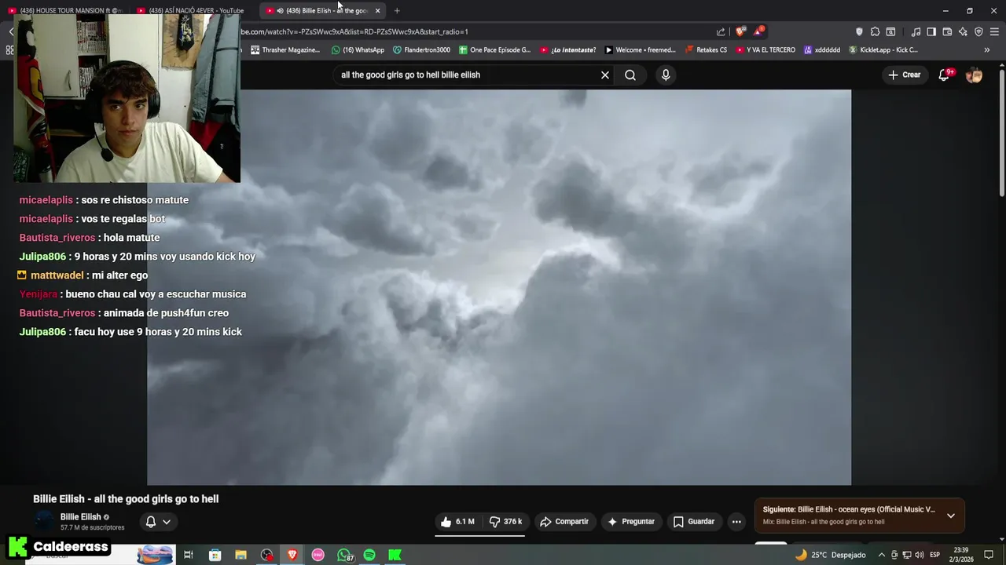Image resolution: width=1006 pixels, height=565 pixels.
Task: Toggle the browser sidebar panel
Action: pos(931,32)
